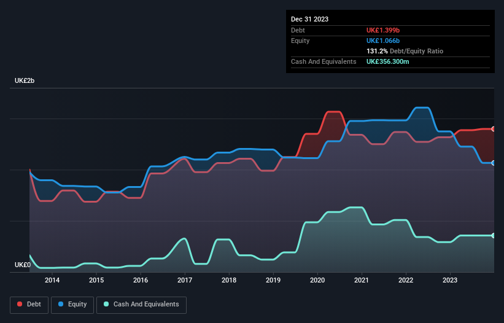Click the red Debt end-point marker
The width and height of the screenshot is (504, 323).
click(494, 129)
